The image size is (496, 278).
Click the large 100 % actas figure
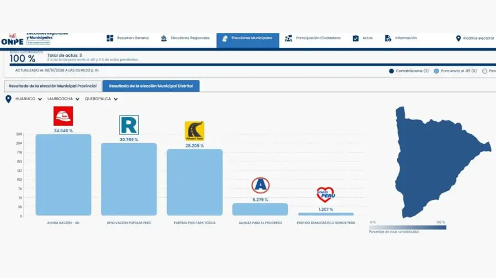pyautogui.click(x=23, y=58)
